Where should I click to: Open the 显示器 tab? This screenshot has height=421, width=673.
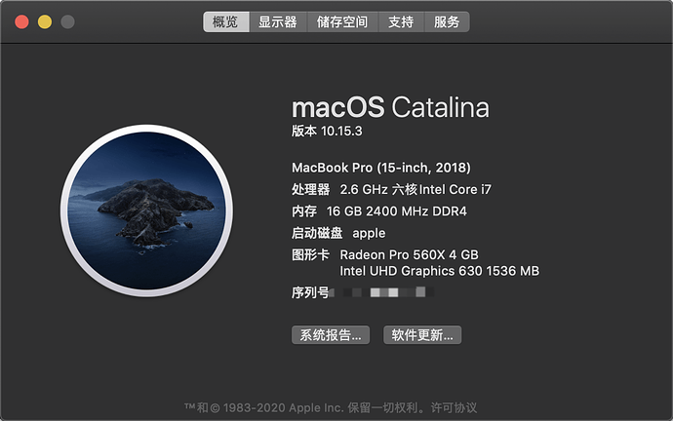tap(278, 21)
